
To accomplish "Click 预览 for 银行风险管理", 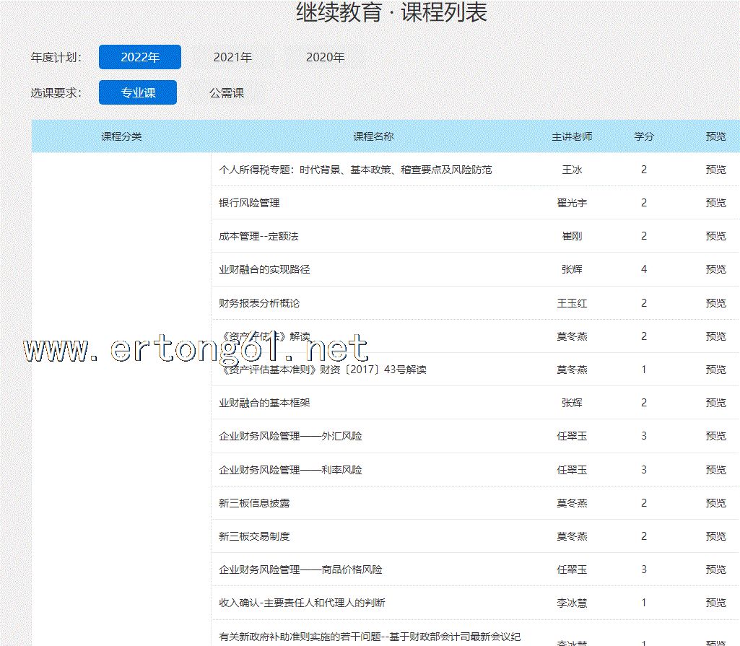I will tap(715, 203).
